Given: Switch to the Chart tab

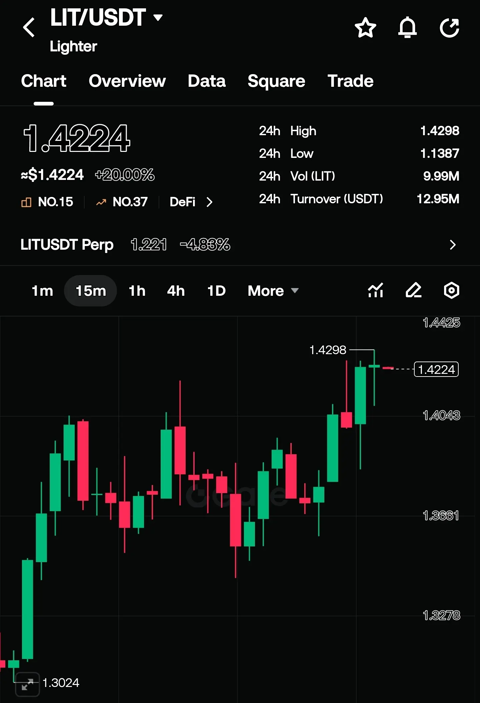Looking at the screenshot, I should pyautogui.click(x=44, y=81).
